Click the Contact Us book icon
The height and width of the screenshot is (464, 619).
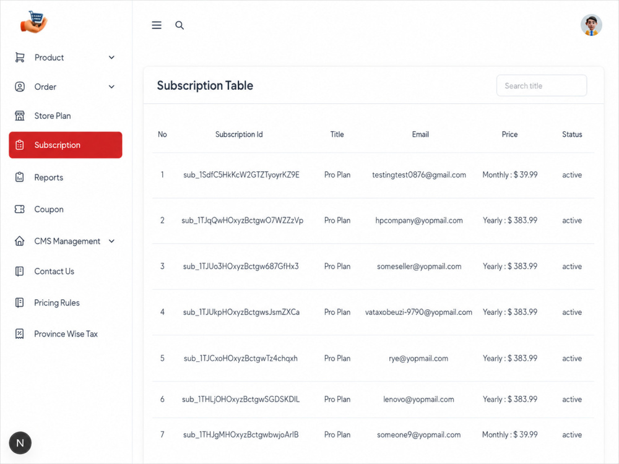(x=20, y=271)
